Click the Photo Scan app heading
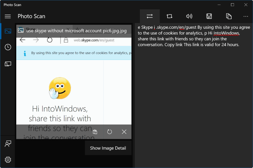 tap(31, 16)
